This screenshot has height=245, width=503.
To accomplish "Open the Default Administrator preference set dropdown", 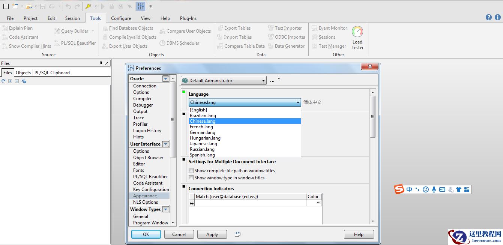I will point(264,81).
